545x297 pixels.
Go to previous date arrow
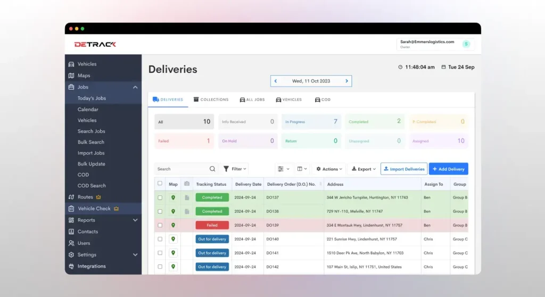[x=276, y=81]
